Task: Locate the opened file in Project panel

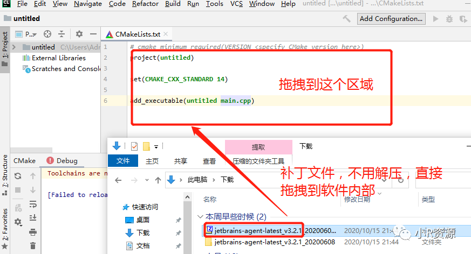Action: [47, 34]
